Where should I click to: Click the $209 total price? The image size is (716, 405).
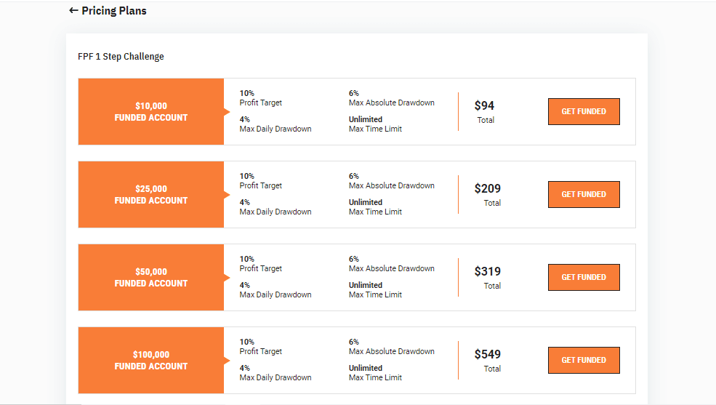point(487,188)
